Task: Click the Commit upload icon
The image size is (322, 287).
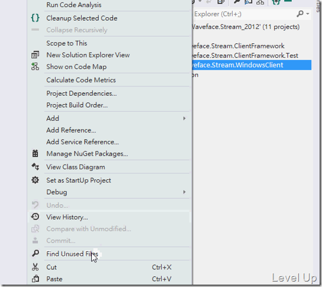Action: [x=35, y=240]
